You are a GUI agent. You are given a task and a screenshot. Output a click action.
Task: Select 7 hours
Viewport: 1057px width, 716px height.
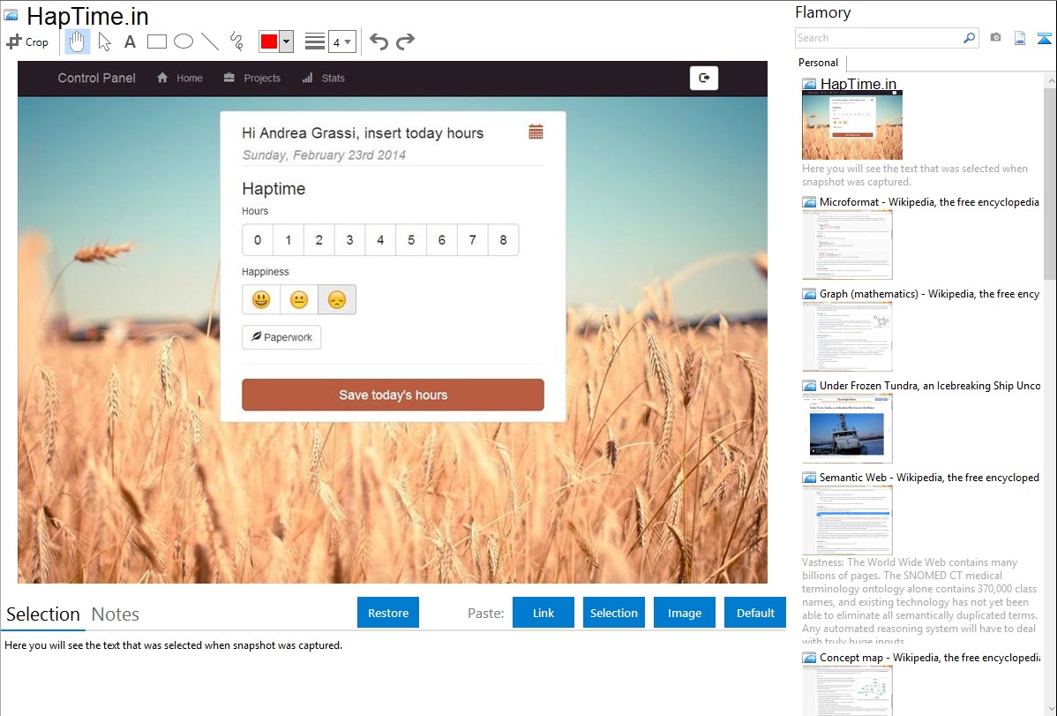coord(473,239)
